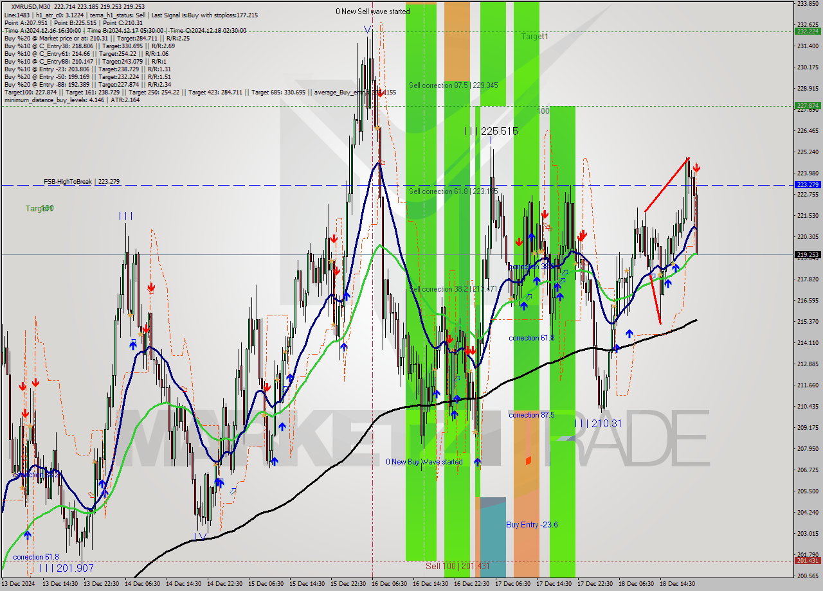Click the 'correction 87.5' blue label

tap(532, 415)
